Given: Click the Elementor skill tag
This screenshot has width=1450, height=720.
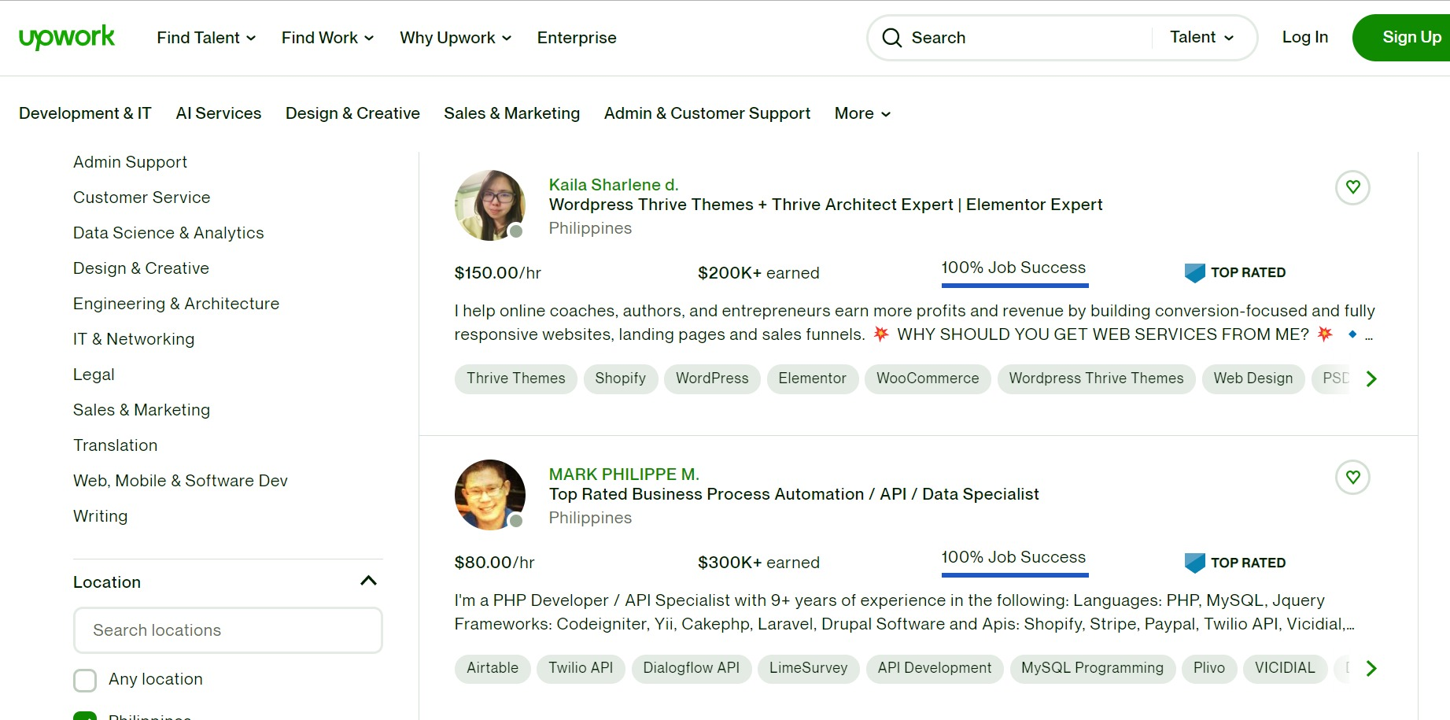Looking at the screenshot, I should (x=813, y=378).
